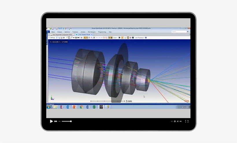Select the text 'A' annotation tool
The height and width of the screenshot is (143, 237).
76,38
